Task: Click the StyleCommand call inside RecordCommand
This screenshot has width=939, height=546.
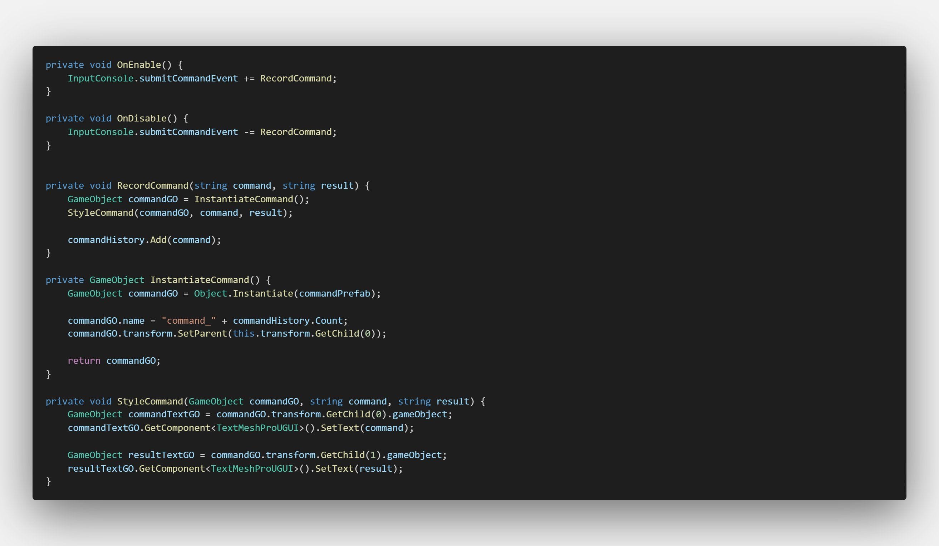Action: [x=100, y=213]
